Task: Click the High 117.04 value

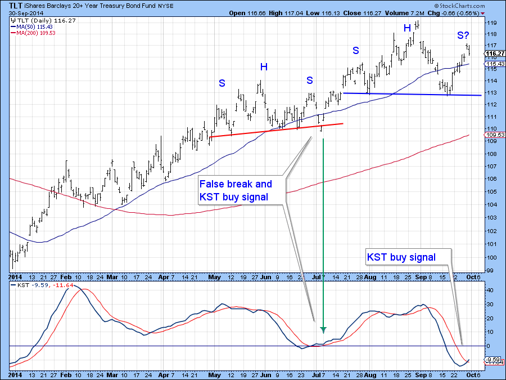Action: (287, 14)
